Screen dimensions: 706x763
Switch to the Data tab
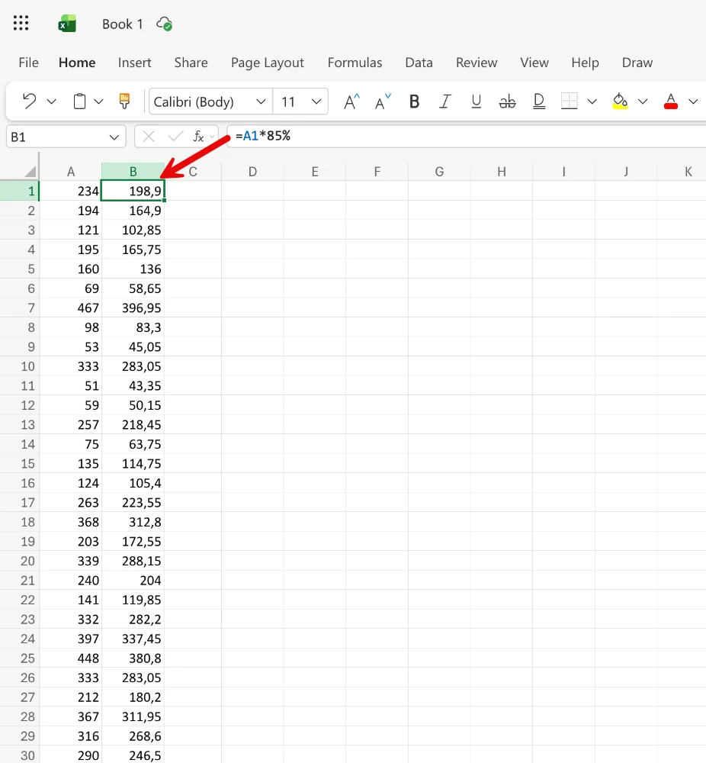coord(419,63)
